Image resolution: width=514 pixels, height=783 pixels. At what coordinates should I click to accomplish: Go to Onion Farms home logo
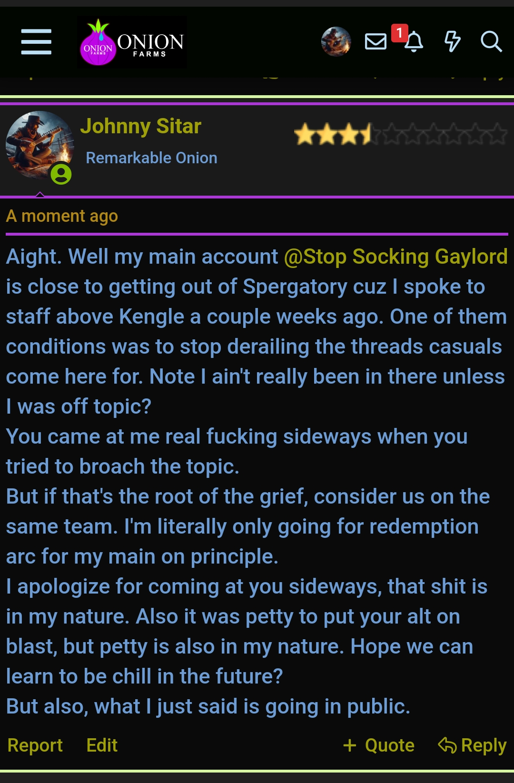coord(132,42)
